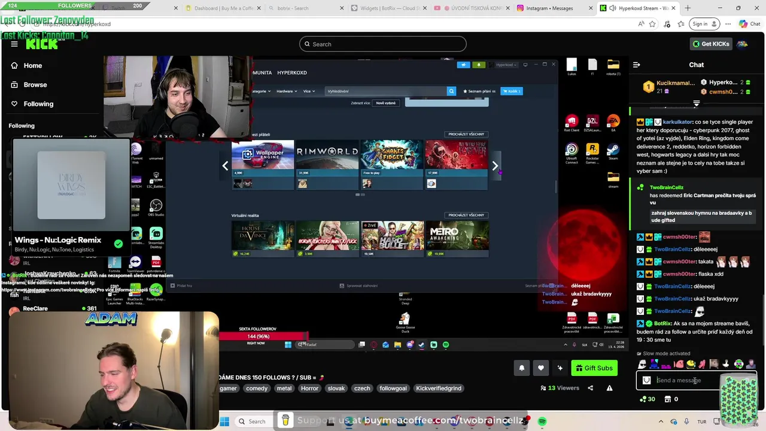766x431 pixels.
Task: Click the Gift Subs button
Action: point(594,368)
